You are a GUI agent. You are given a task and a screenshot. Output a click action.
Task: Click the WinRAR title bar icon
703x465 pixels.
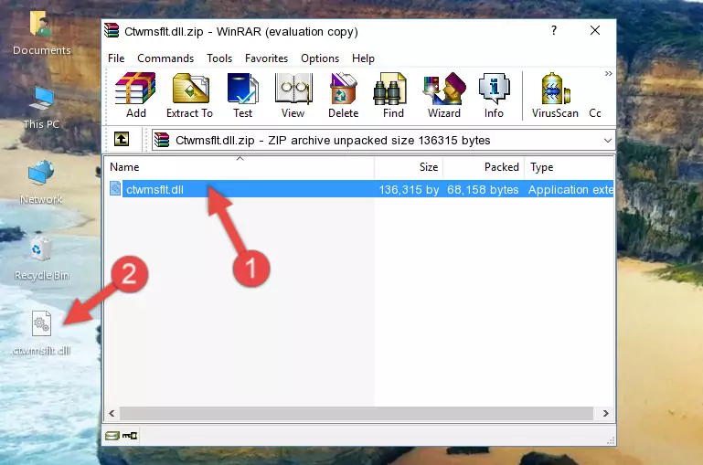click(112, 30)
